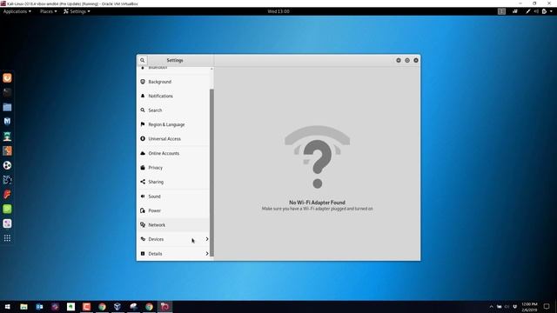Click the green dock application icon

coord(7,209)
